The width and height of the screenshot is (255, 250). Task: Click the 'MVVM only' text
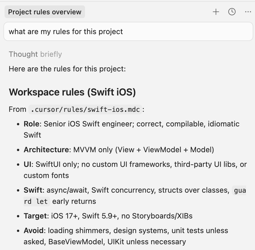[93, 150]
